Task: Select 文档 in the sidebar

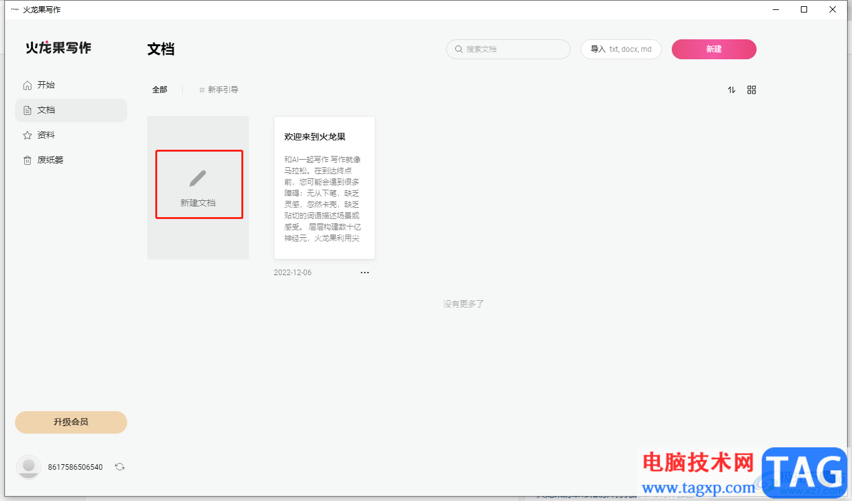Action: (x=71, y=110)
